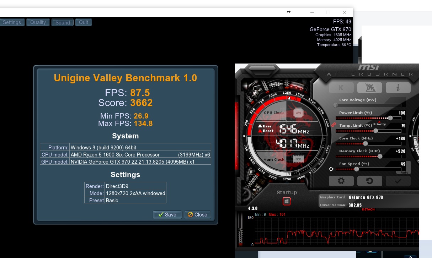Close the Valley benchmark results dialog
This screenshot has height=258, width=432.
click(197, 215)
